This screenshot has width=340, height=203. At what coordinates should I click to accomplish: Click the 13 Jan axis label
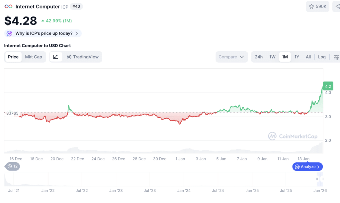(303, 159)
